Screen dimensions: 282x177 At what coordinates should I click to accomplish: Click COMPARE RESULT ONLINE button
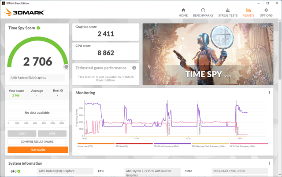pyautogui.click(x=37, y=142)
